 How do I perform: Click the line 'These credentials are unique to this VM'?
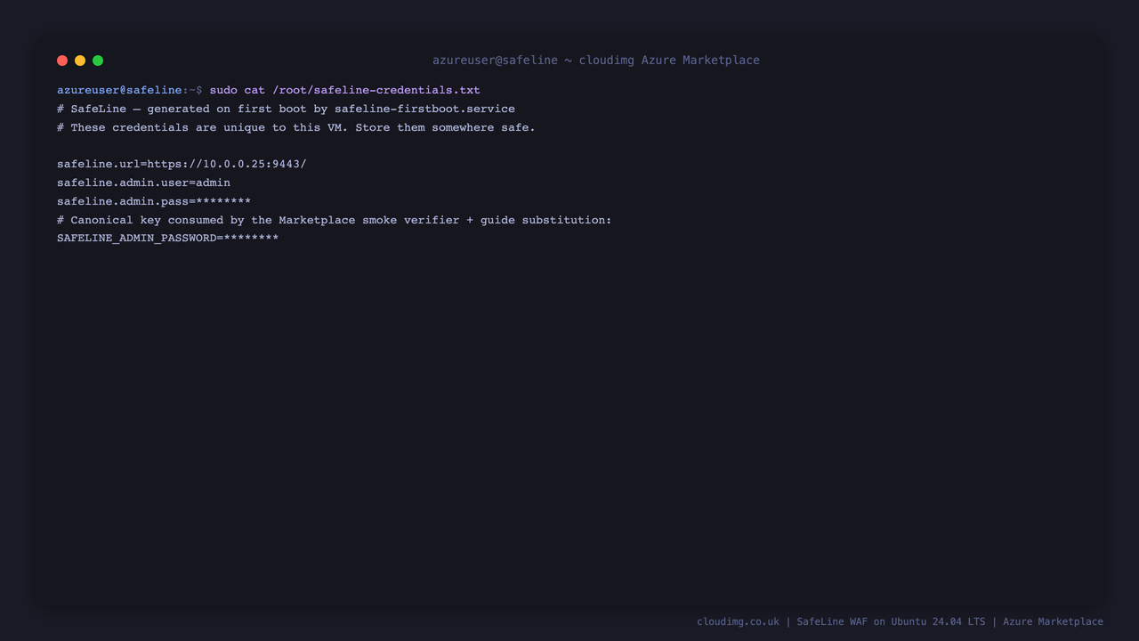[296, 127]
